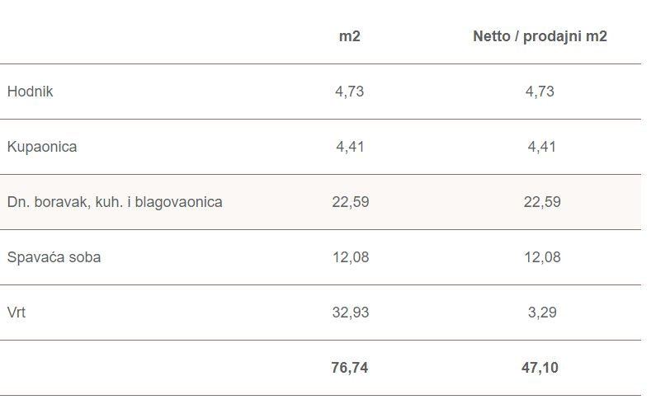Click Spavaća soba m2 value 12,08

[351, 257]
